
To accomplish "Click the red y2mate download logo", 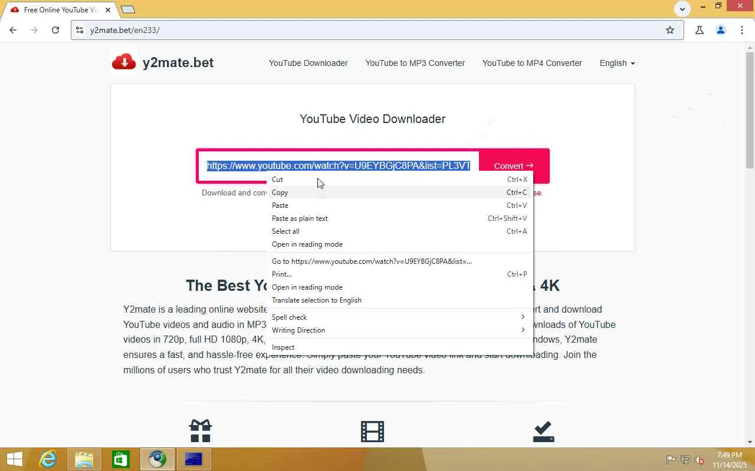I will click(124, 62).
